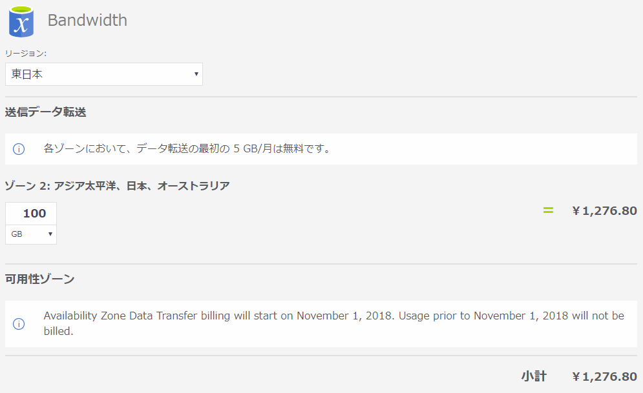Screen dimensions: 643x393
Task: Click the Bandwidth title text
Action: [x=87, y=20]
